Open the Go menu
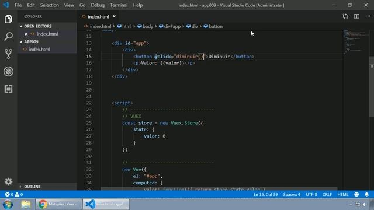374x210 pixels. [82, 5]
